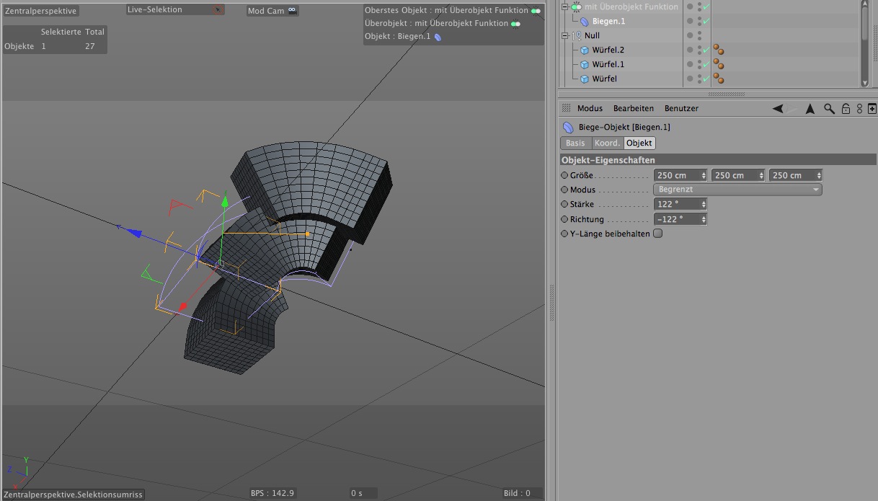Lock the attribute manager element
The height and width of the screenshot is (501, 878).
click(846, 109)
